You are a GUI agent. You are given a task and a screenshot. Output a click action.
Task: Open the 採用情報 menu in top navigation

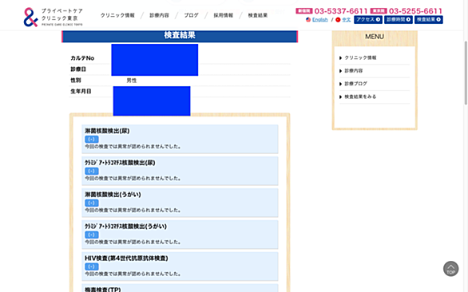point(223,15)
